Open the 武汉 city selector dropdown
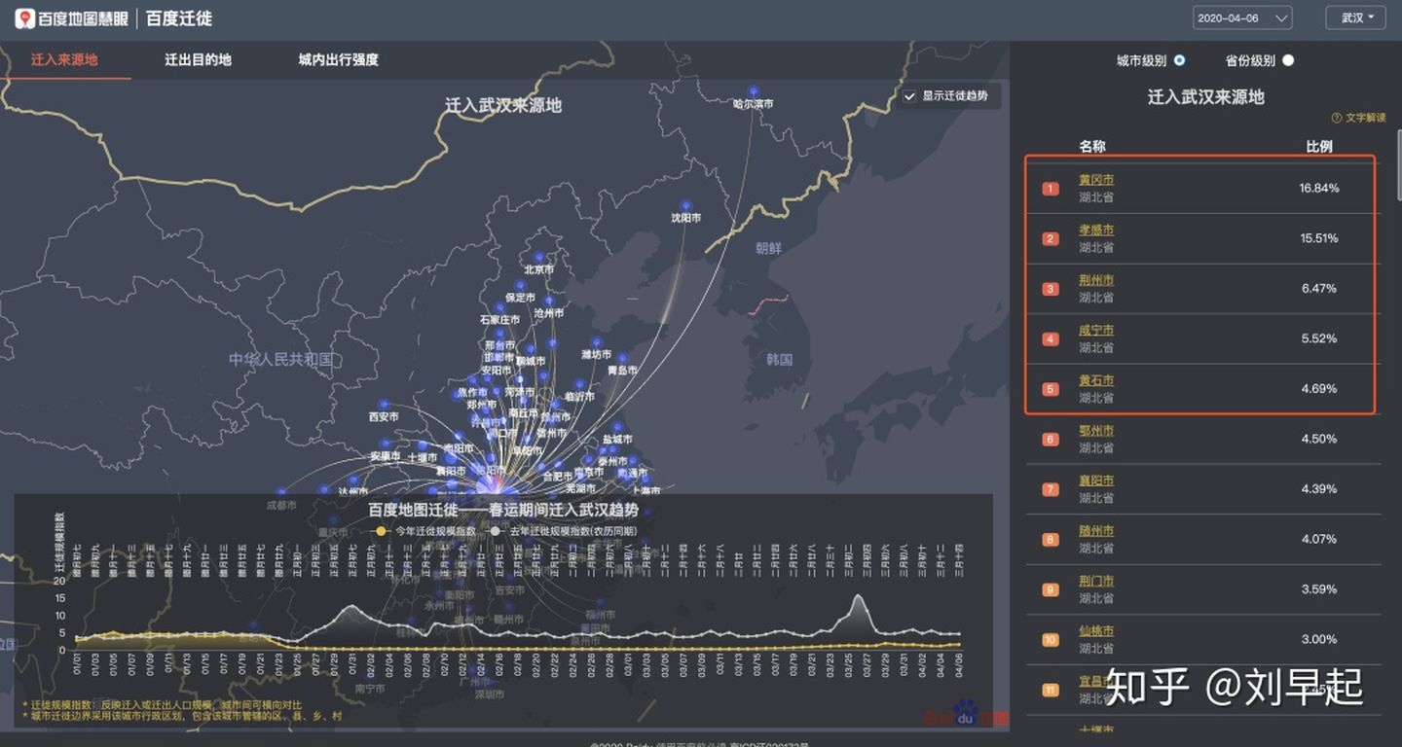This screenshot has width=1402, height=747. point(1355,18)
